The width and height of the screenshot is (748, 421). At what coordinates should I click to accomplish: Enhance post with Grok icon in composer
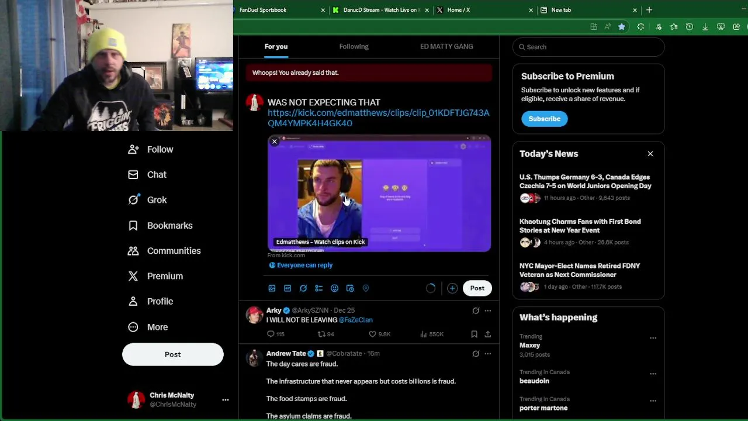303,288
